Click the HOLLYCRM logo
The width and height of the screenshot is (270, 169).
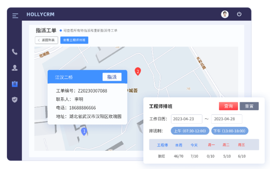pyautogui.click(x=40, y=14)
